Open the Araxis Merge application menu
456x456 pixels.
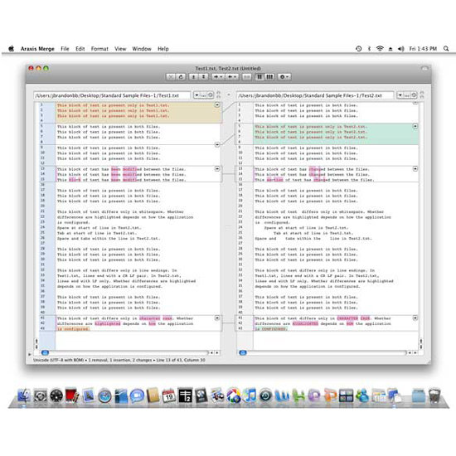coord(37,49)
